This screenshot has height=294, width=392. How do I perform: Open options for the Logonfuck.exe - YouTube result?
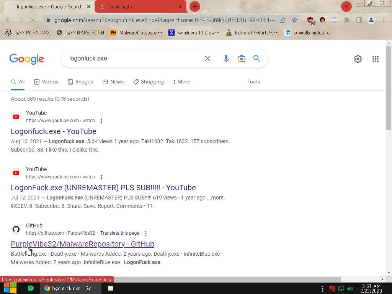101,121
